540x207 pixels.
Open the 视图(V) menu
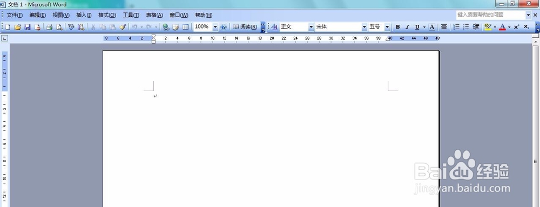click(x=61, y=15)
